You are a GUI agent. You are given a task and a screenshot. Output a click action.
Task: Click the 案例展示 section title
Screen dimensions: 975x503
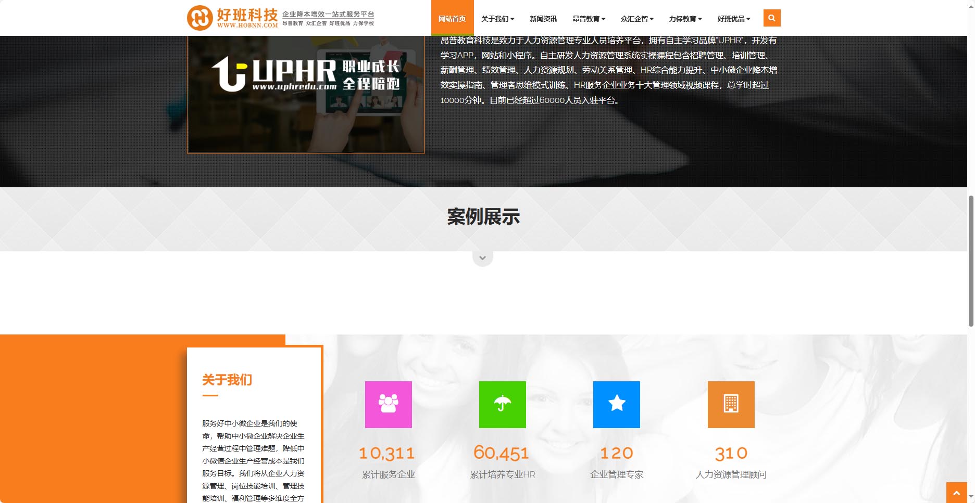tap(483, 217)
